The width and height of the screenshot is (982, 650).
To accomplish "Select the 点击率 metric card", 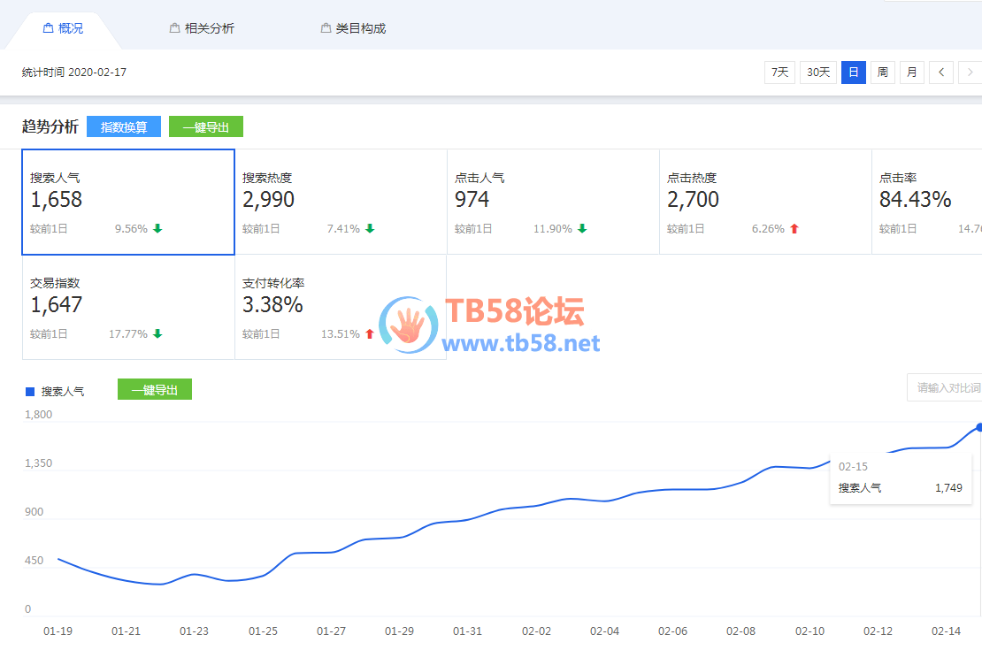I will (927, 203).
